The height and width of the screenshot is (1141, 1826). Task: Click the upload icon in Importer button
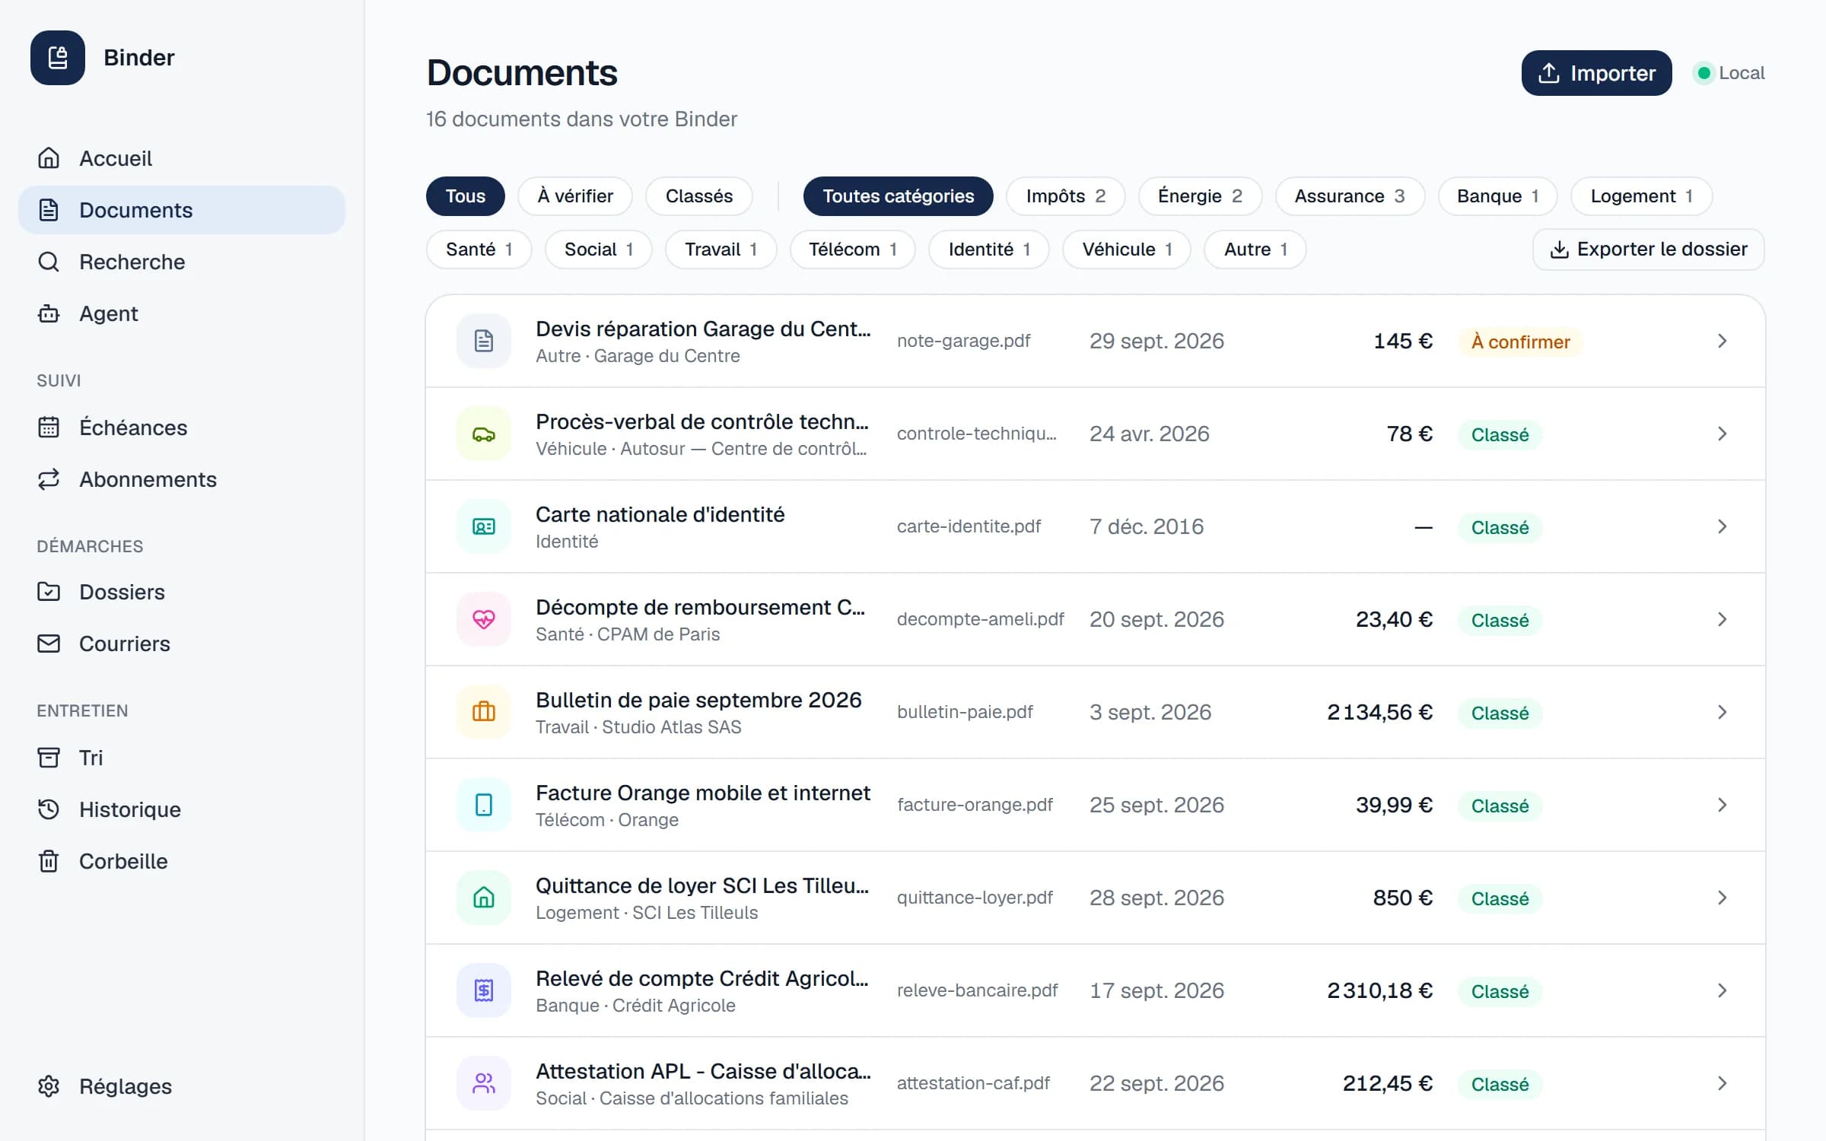(x=1549, y=73)
